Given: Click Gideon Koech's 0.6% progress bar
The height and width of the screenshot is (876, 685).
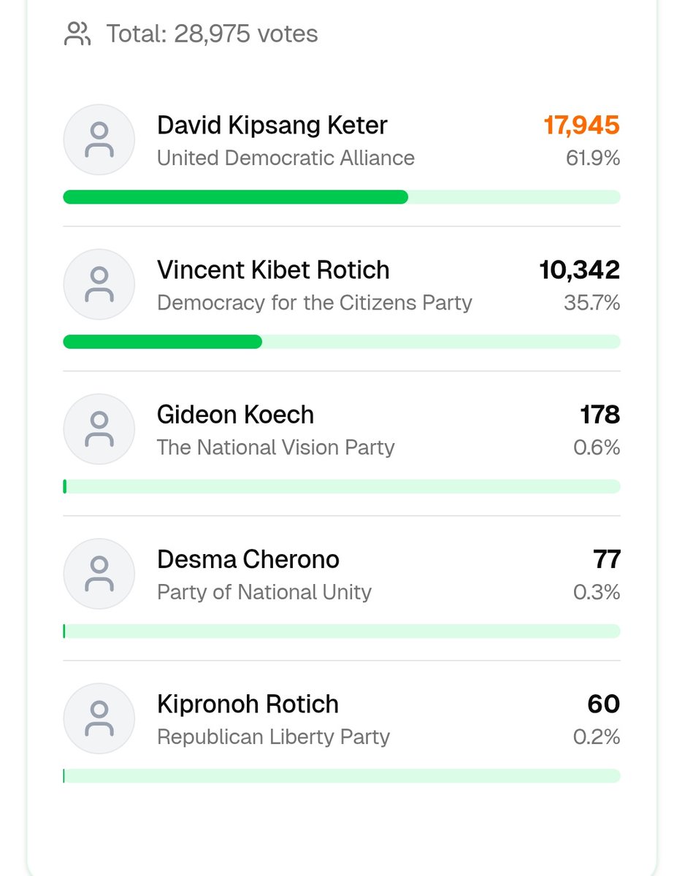Looking at the screenshot, I should click(342, 486).
